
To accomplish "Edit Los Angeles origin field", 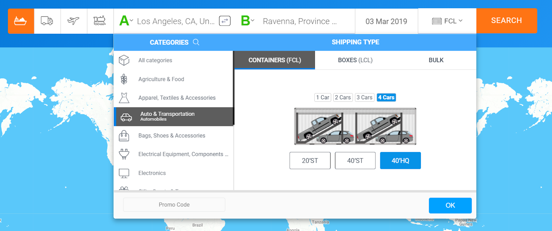I will click(176, 21).
